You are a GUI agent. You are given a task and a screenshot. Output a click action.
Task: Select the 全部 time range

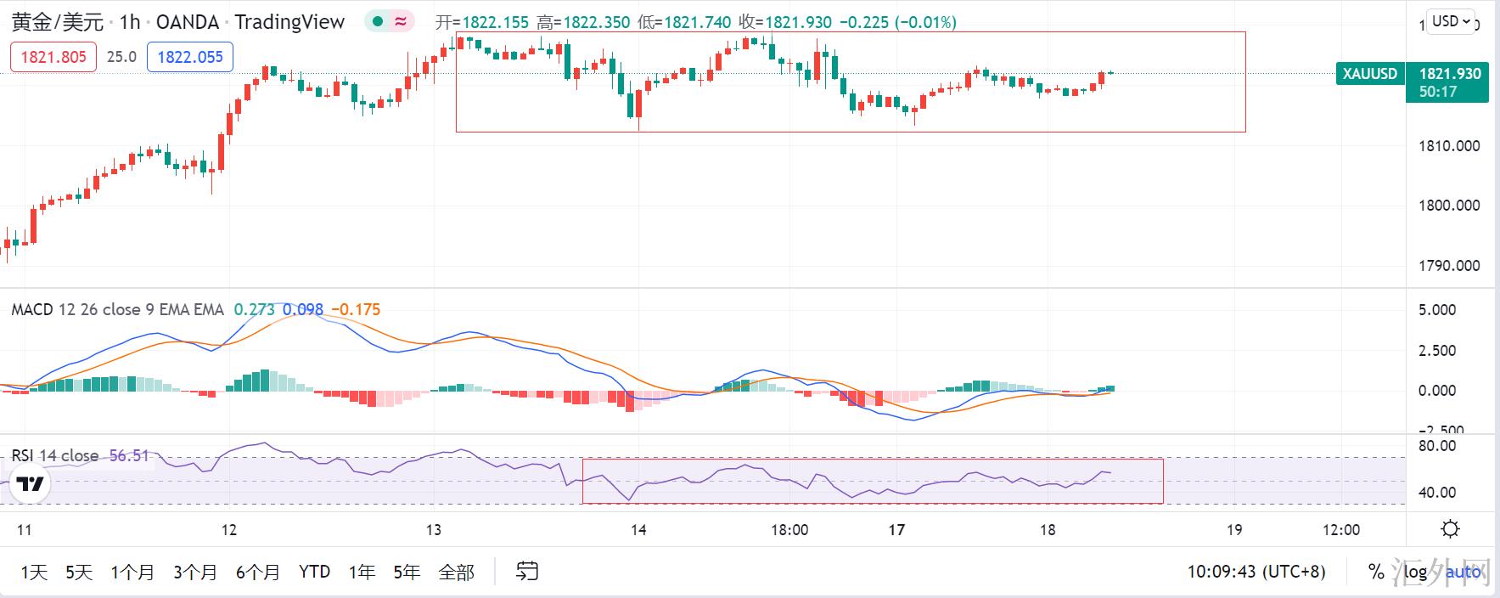point(456,572)
